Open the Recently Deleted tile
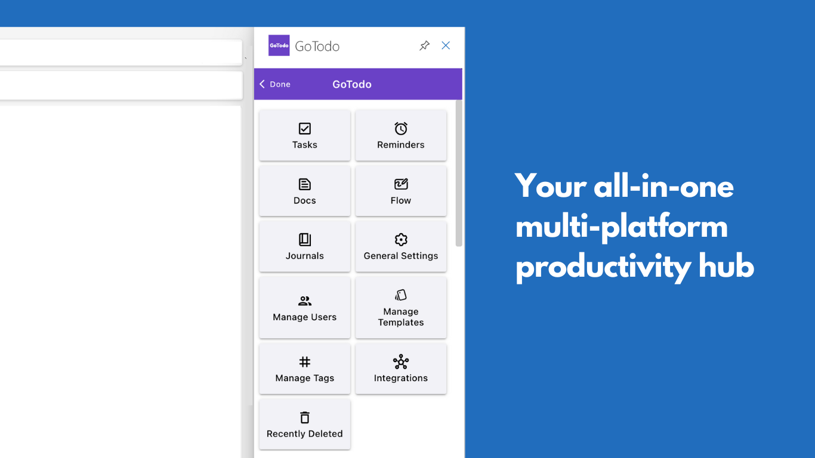815x458 pixels. 305,424
